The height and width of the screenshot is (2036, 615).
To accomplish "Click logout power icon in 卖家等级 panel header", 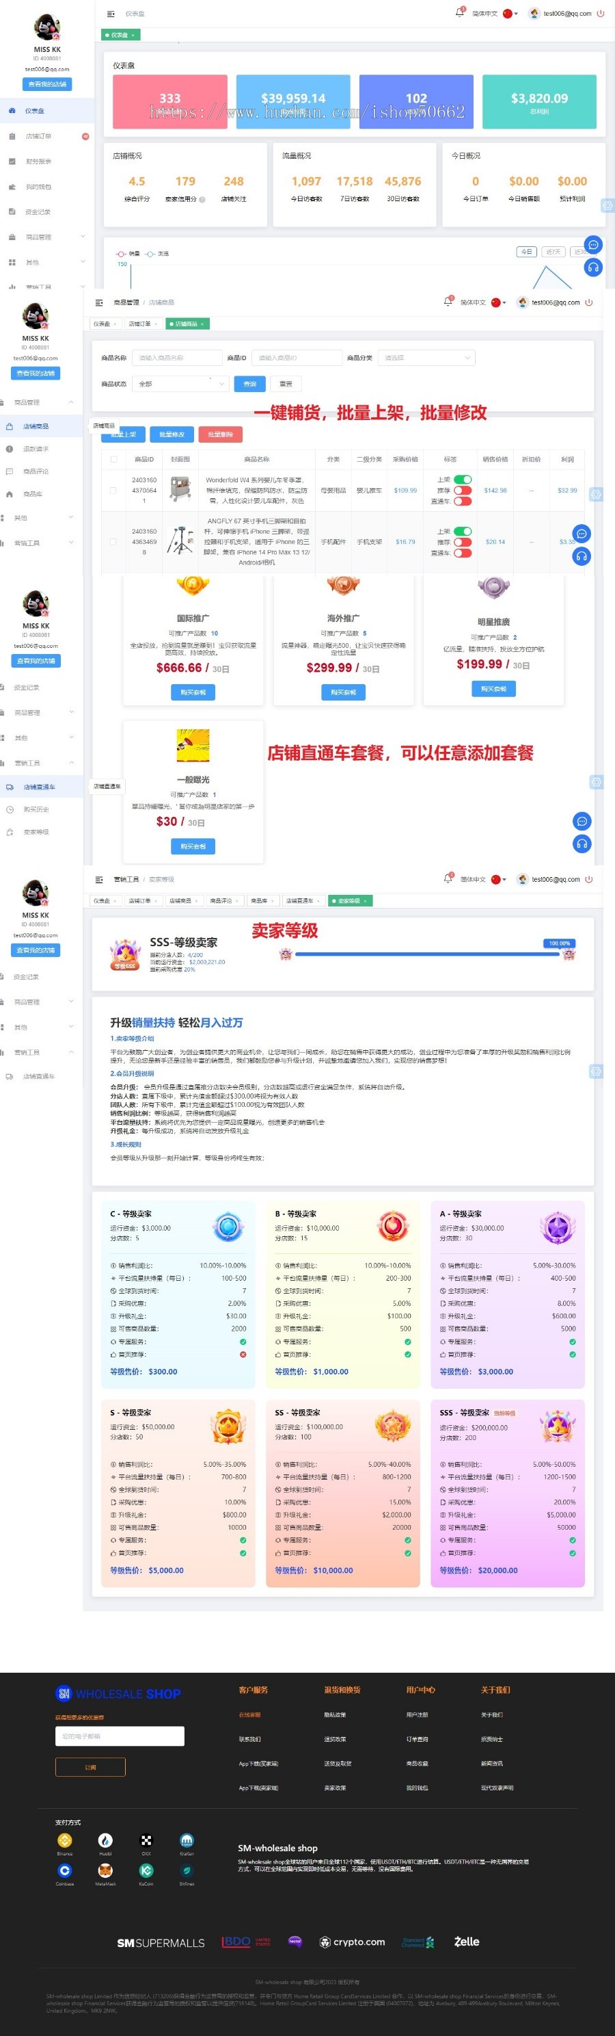I will point(588,879).
